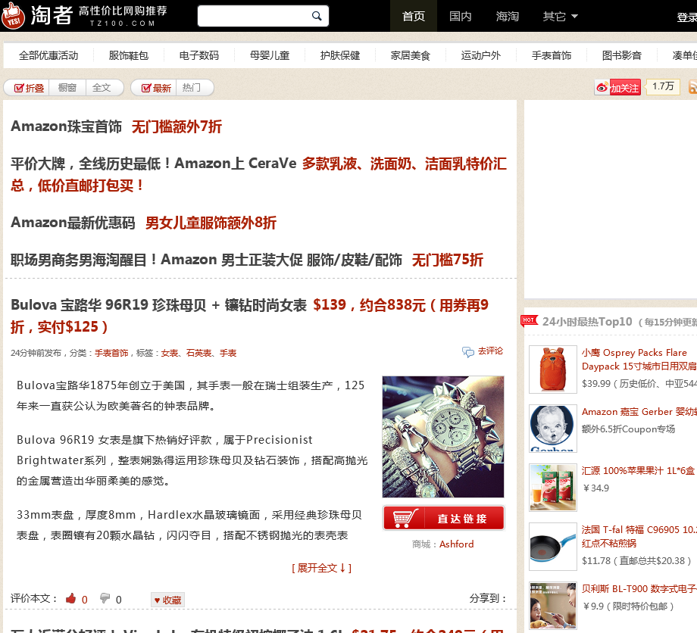Open the 首页 nav tab
The image size is (697, 633).
[414, 16]
